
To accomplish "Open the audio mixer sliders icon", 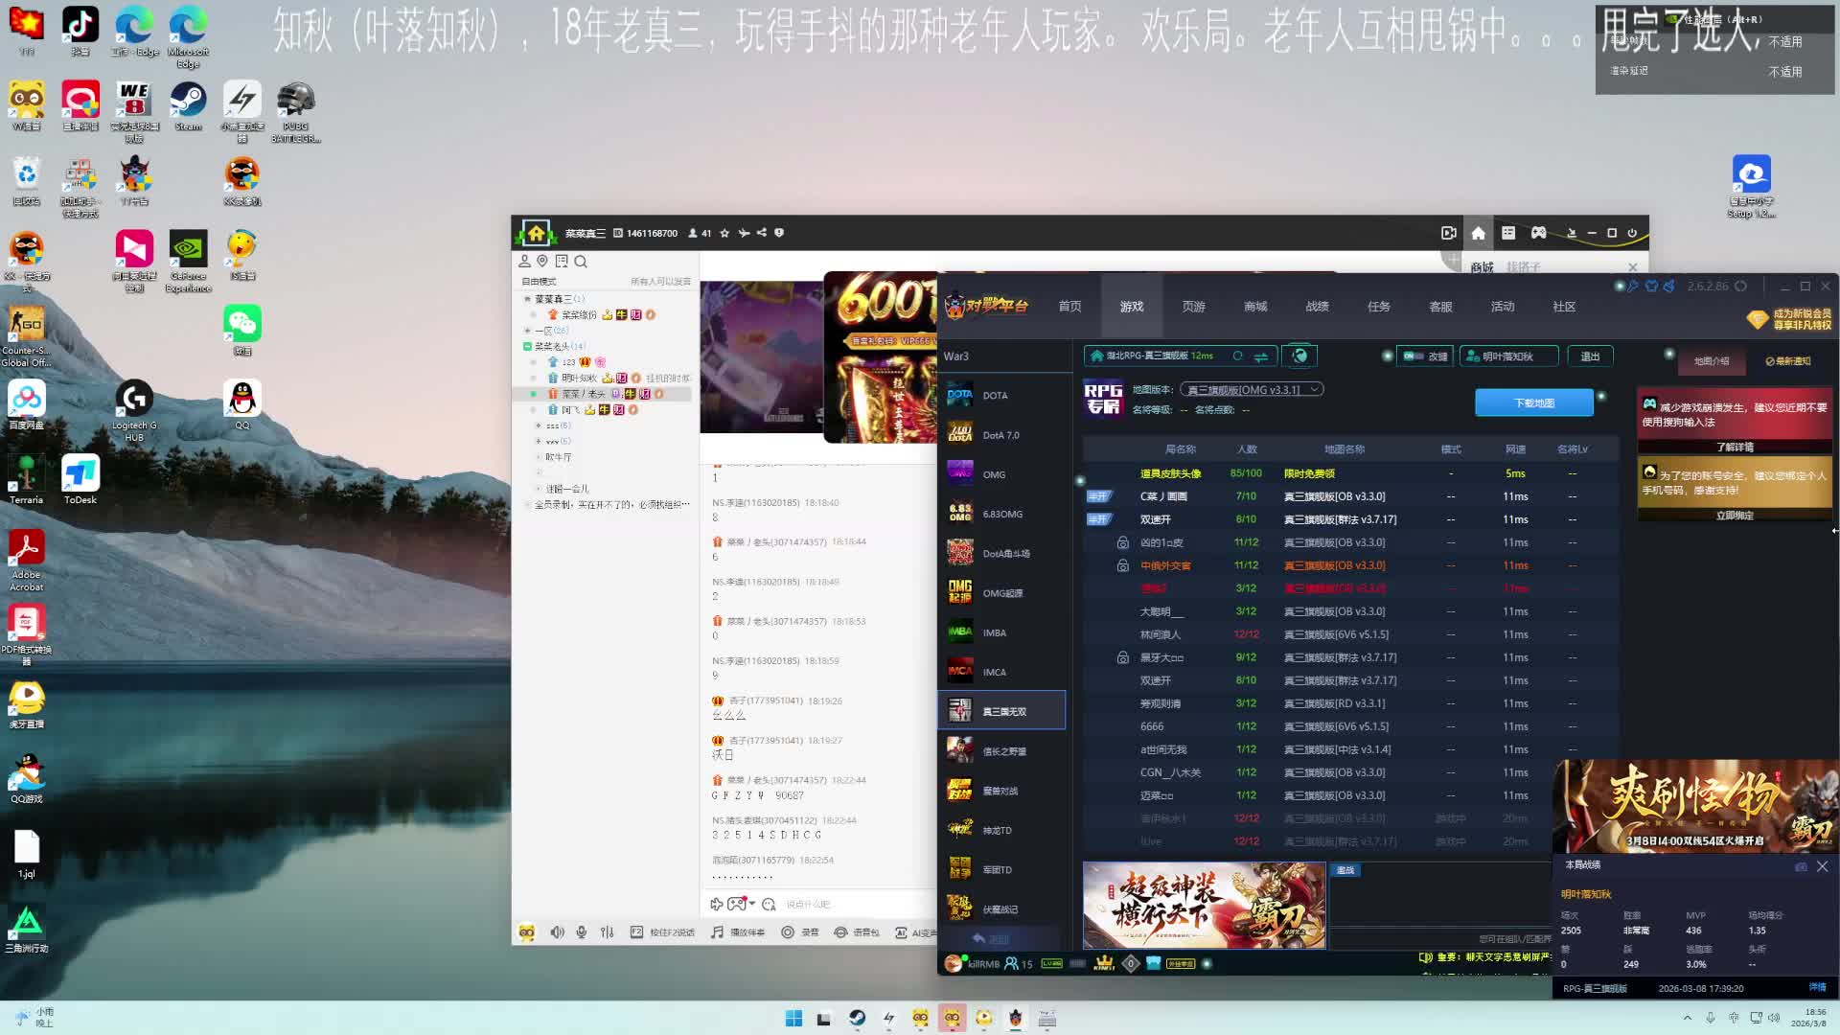I will click(x=607, y=932).
